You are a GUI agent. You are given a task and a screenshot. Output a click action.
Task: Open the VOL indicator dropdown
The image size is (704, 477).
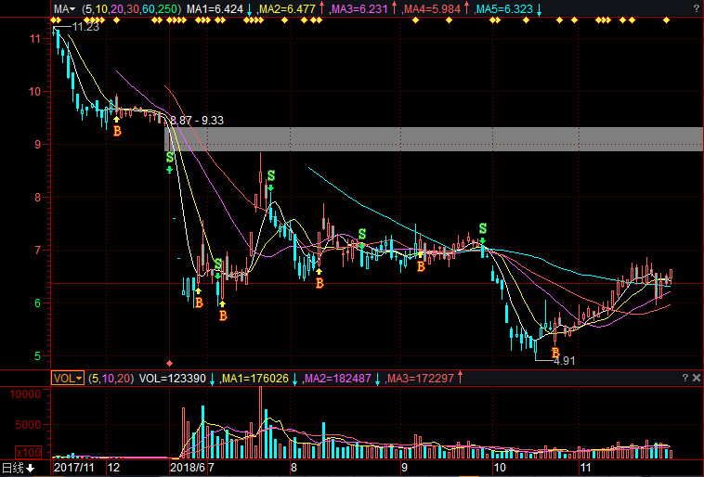[67, 378]
